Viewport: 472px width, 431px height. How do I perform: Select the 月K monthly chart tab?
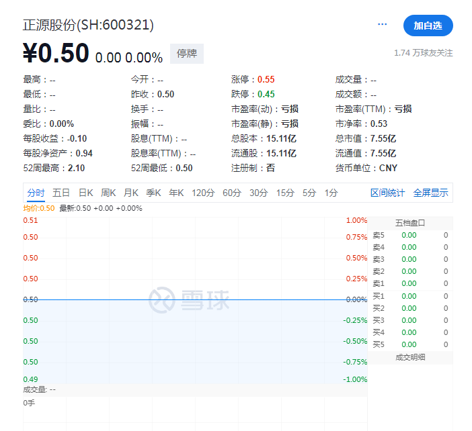[x=131, y=193]
